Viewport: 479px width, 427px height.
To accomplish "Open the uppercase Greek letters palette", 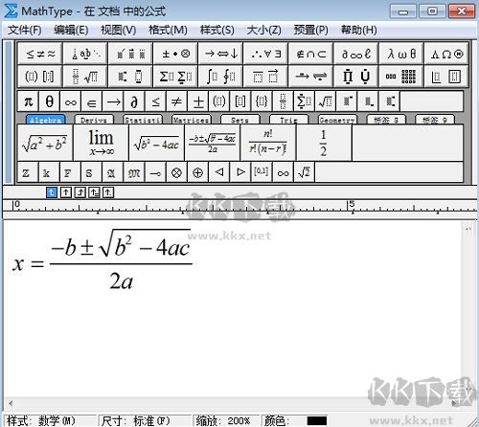I will 446,54.
